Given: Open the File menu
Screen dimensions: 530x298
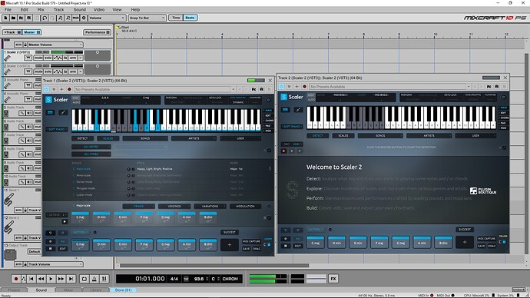Looking at the screenshot, I should tap(8, 9).
